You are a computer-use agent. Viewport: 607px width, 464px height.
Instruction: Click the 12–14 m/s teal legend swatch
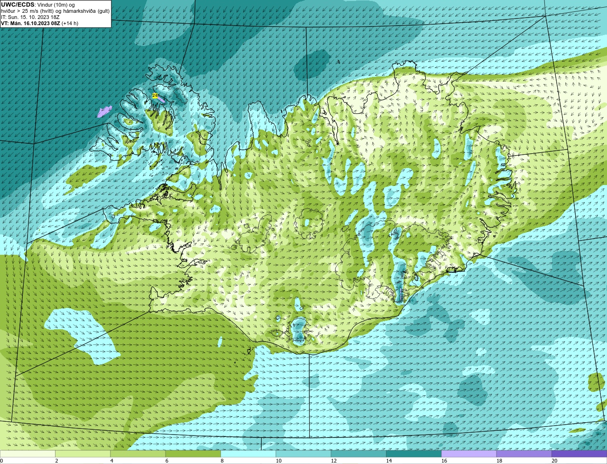click(359, 454)
